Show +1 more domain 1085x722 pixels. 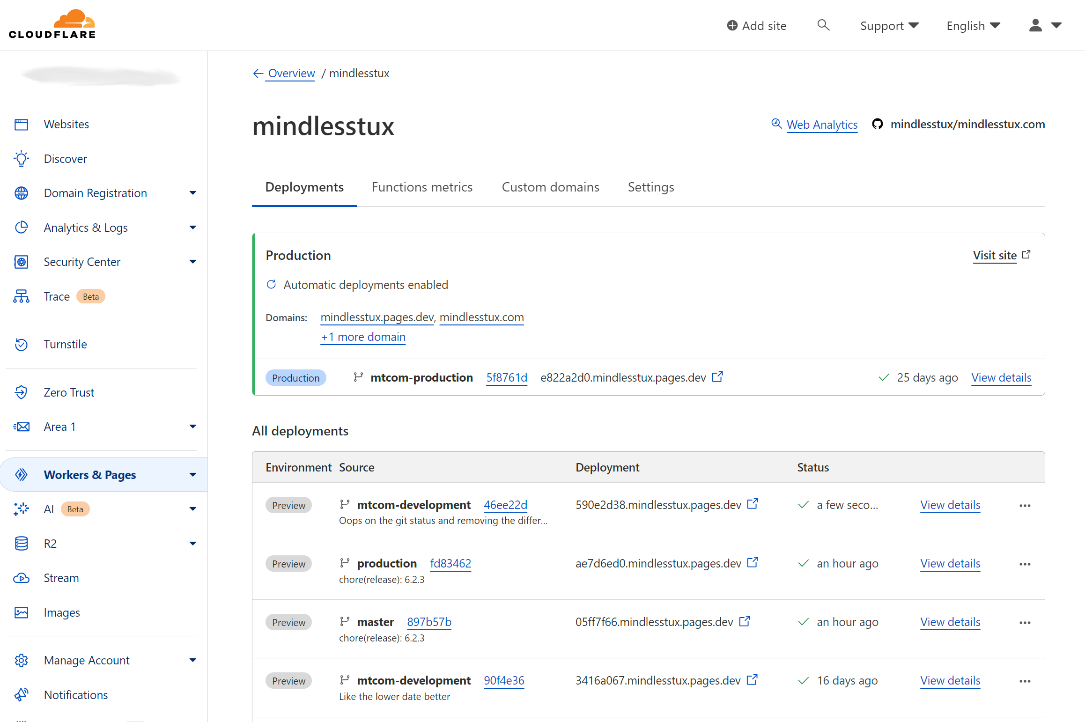[x=363, y=337]
